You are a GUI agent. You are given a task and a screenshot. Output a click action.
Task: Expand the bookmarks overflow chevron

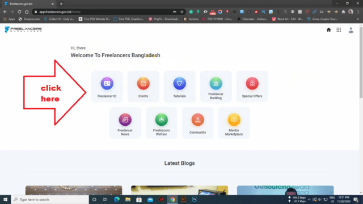358,19
